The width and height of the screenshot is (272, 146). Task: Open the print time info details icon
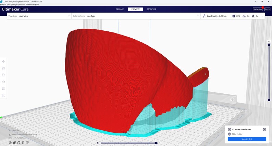point(264,129)
